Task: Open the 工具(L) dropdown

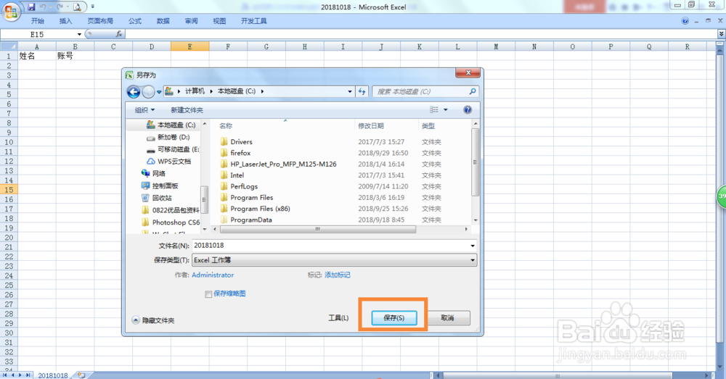Action: click(338, 318)
